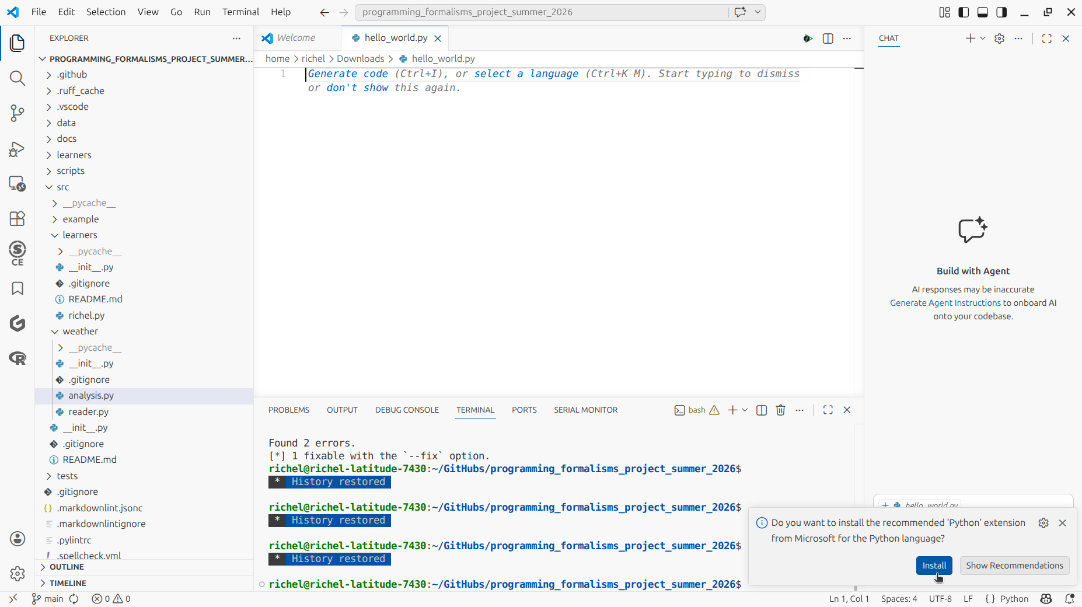This screenshot has height=607, width=1082.
Task: Open the Extensions view
Action: 18,218
